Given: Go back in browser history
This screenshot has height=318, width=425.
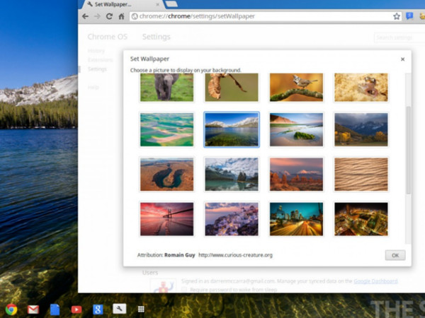Looking at the screenshot, I should click(x=86, y=16).
